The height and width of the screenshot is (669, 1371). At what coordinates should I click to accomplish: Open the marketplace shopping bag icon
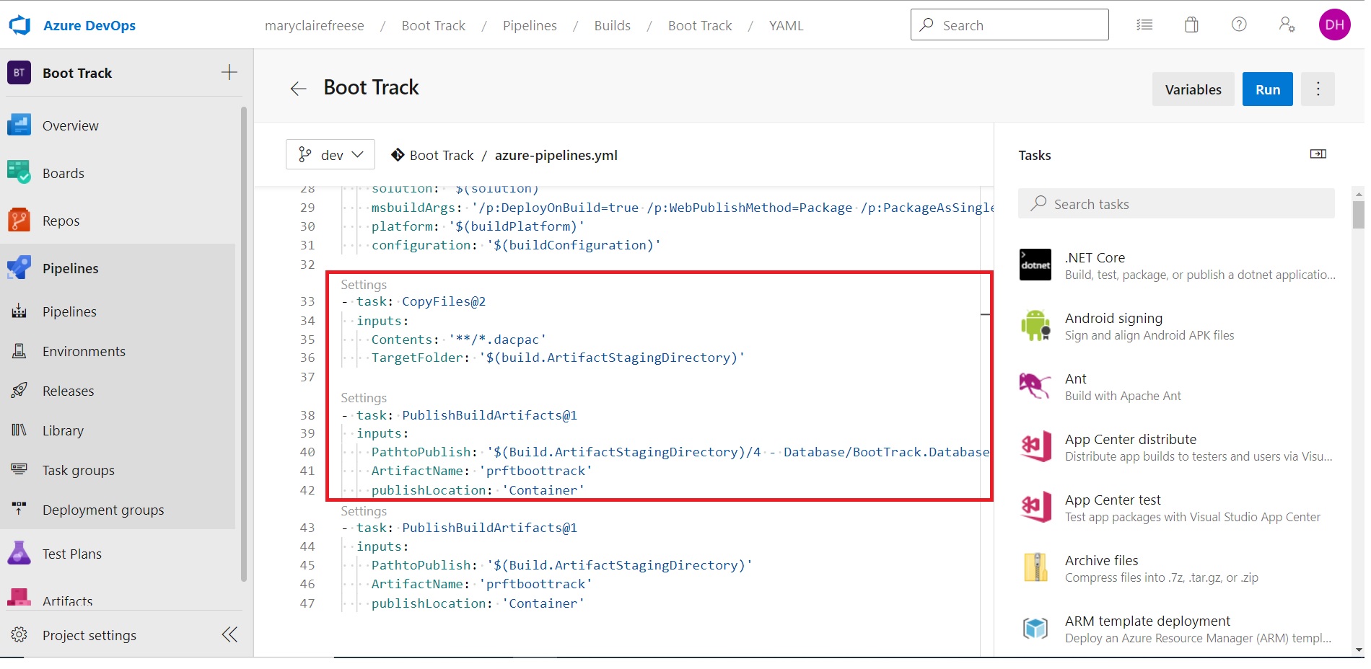click(1191, 25)
